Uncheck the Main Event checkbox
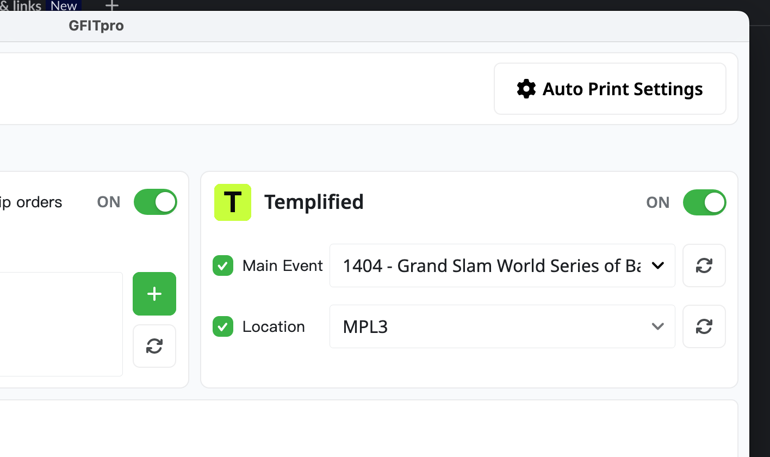The width and height of the screenshot is (770, 457). [223, 265]
